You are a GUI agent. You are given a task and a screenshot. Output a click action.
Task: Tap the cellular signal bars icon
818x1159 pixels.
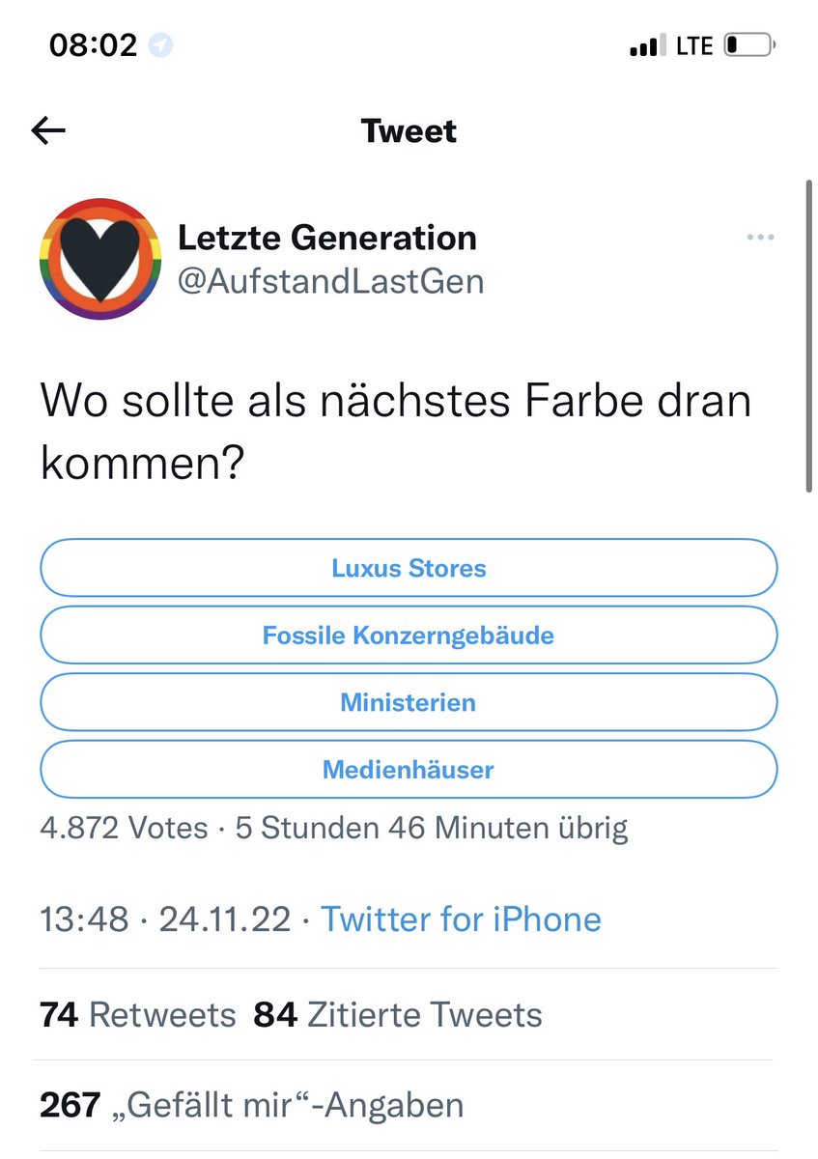click(x=647, y=45)
